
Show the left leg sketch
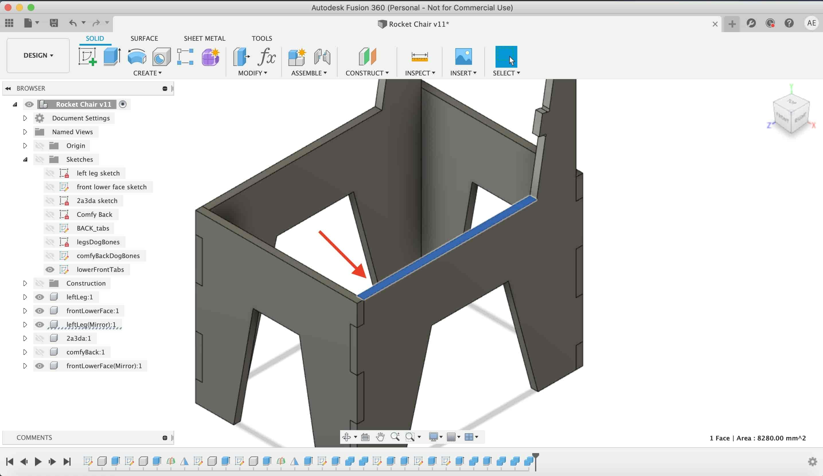pos(50,173)
